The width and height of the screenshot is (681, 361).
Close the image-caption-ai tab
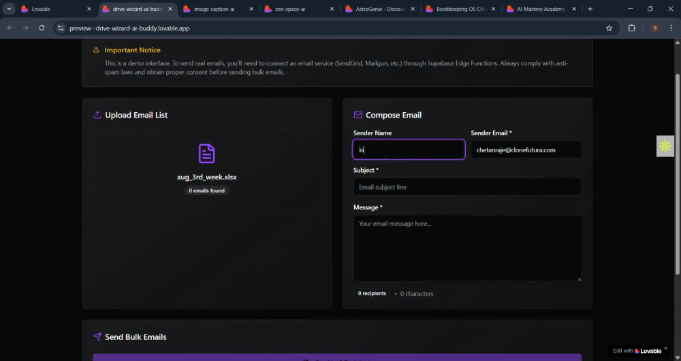pos(251,9)
